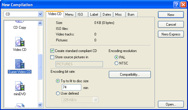Image resolution: width=188 pixels, height=110 pixels.
Task: Enable Store source pictures in checkbox
Action: point(52,57)
